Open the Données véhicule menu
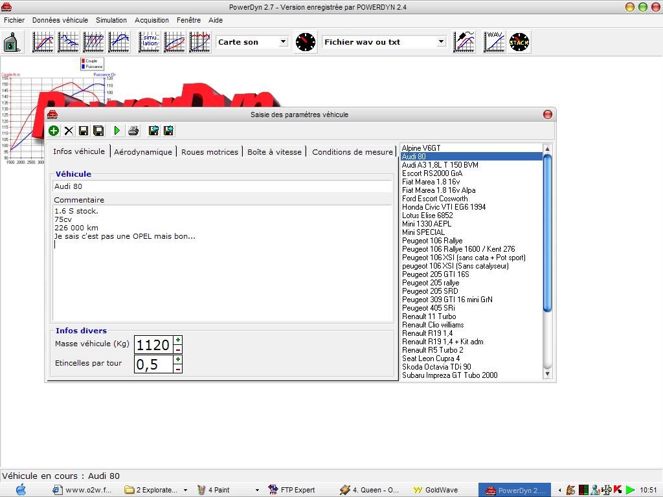Image resolution: width=663 pixels, height=497 pixels. click(x=60, y=20)
